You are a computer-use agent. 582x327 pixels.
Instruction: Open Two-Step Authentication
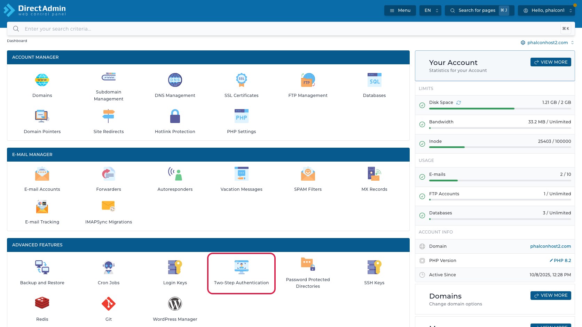click(x=242, y=273)
